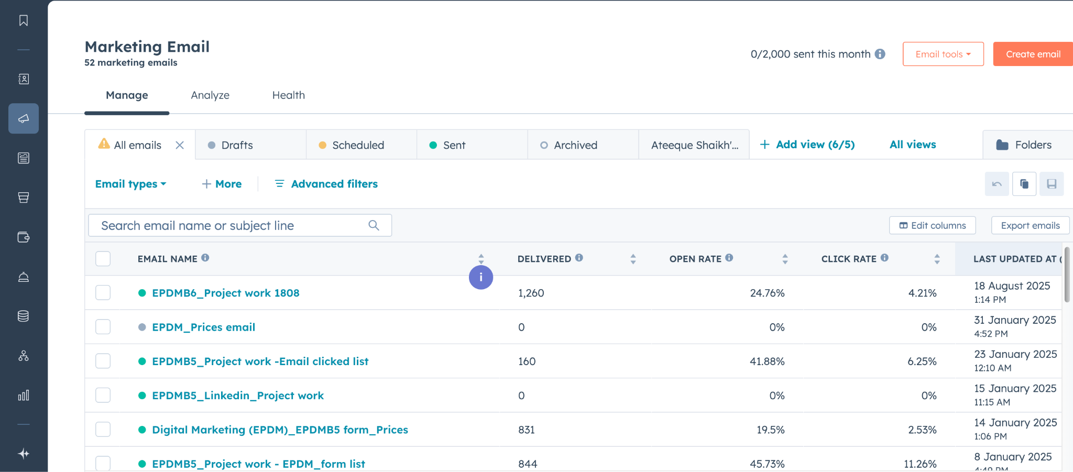This screenshot has height=472, width=1073.
Task: Check the checkbox beside EPDMB6_Project work 1808
Action: pos(103,293)
